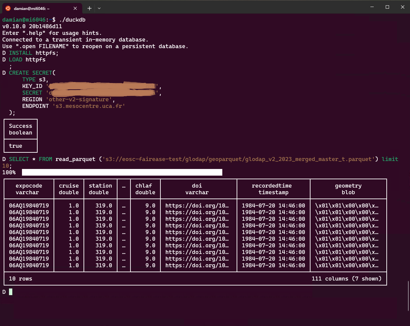Click the s3.mesocentre.uca.fr endpoint address
The width and height of the screenshot is (410, 326).
click(88, 106)
